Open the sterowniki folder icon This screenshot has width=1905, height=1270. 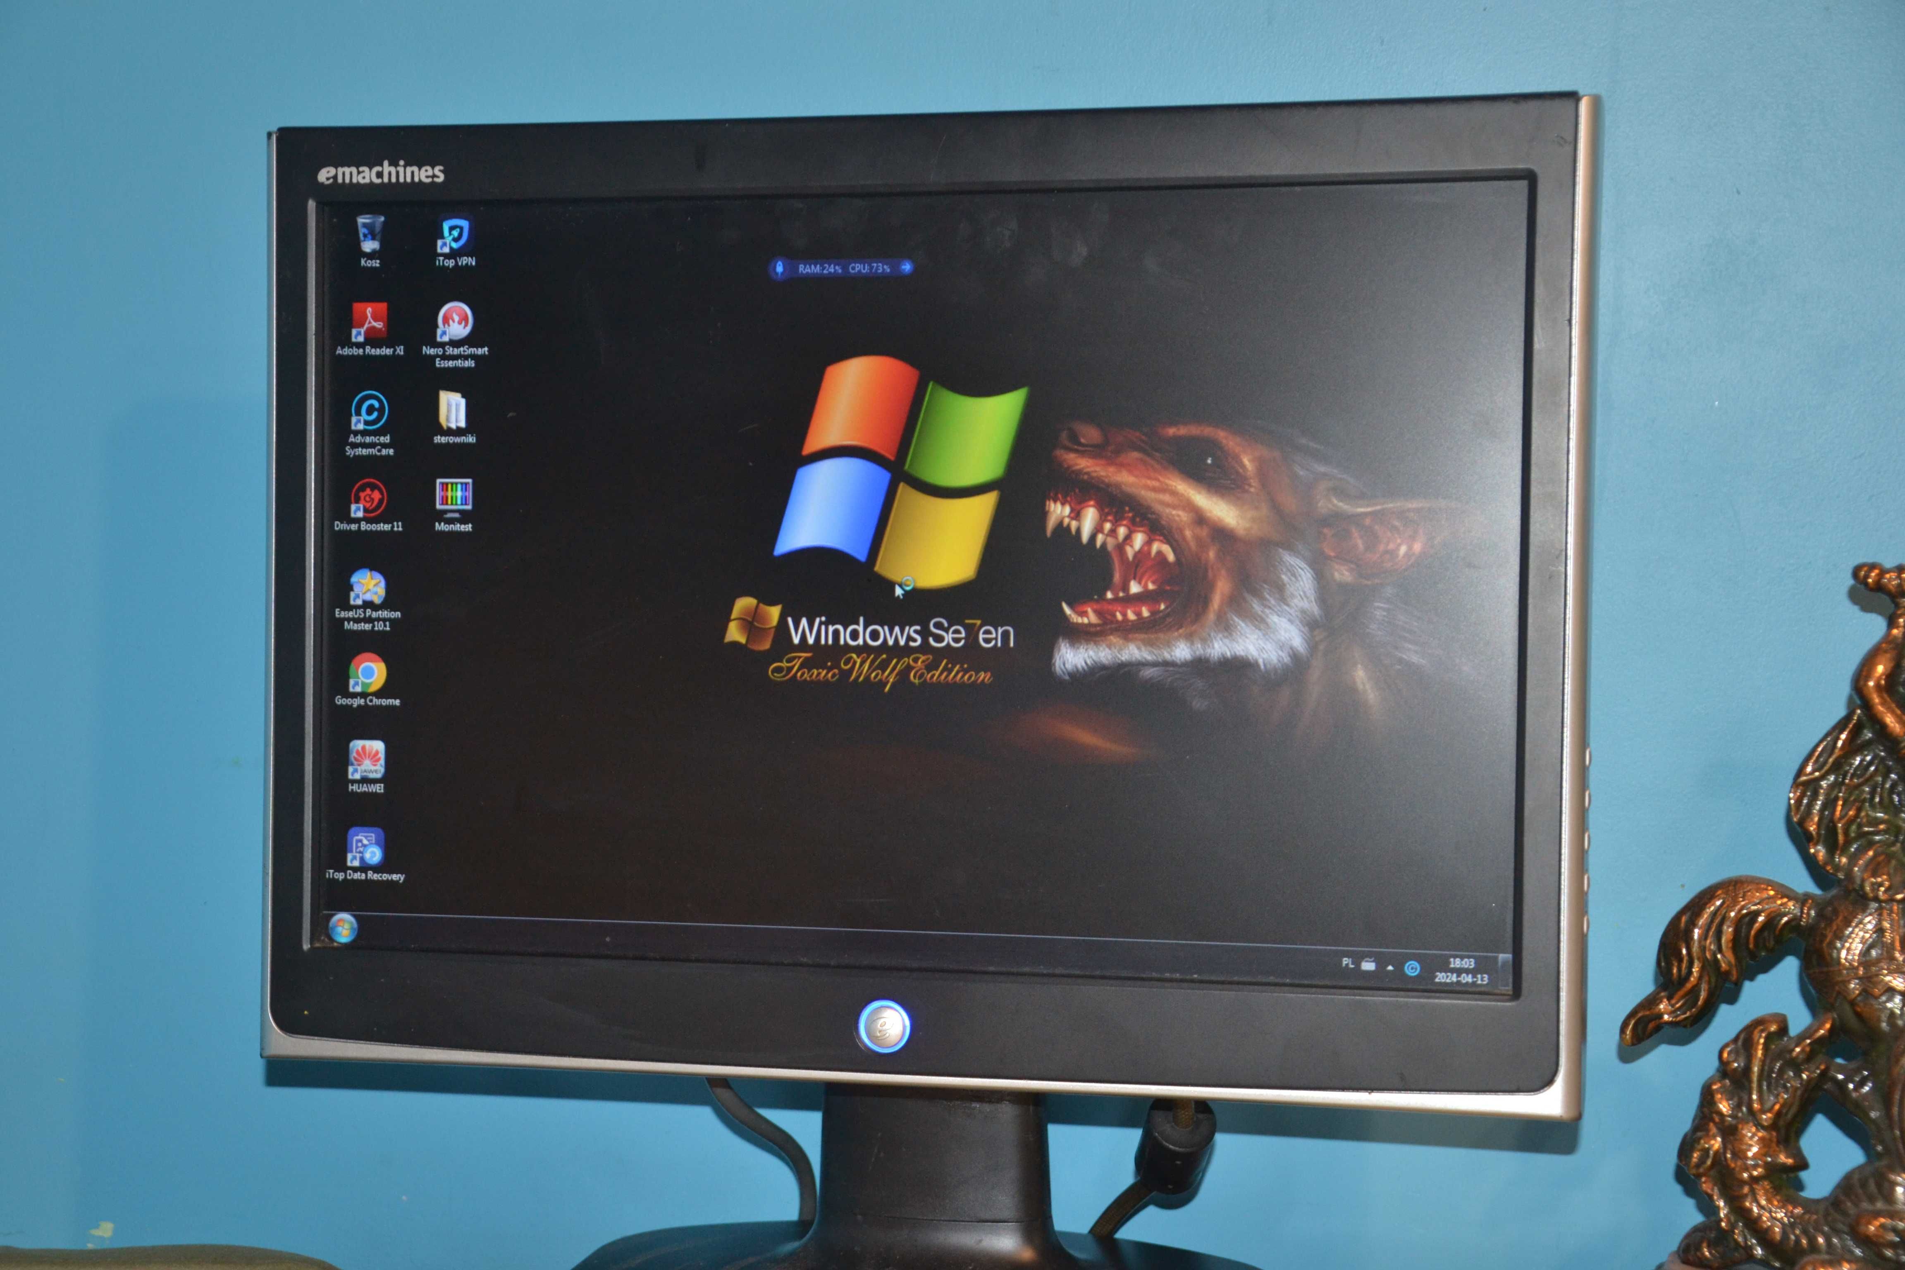(454, 417)
